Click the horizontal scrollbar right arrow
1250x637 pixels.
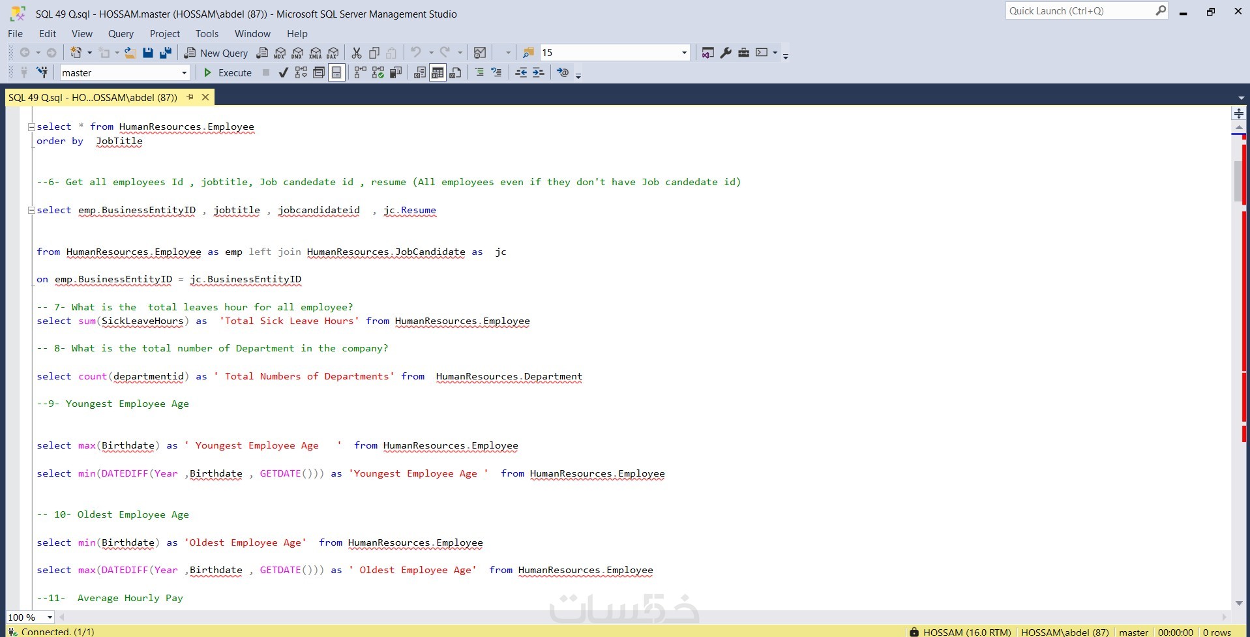tap(1224, 617)
